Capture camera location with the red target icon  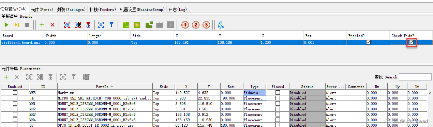[67, 25]
